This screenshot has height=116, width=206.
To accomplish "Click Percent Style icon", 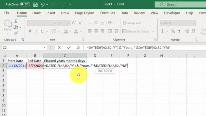I will click(x=173, y=31).
